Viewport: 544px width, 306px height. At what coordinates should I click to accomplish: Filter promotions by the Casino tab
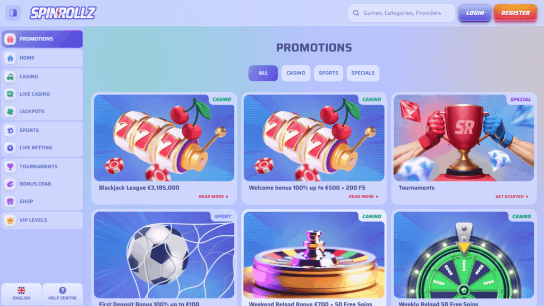point(296,73)
